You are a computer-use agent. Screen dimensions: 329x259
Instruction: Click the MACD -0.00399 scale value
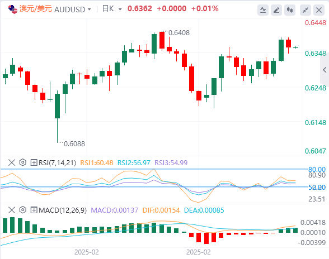pos(312,243)
